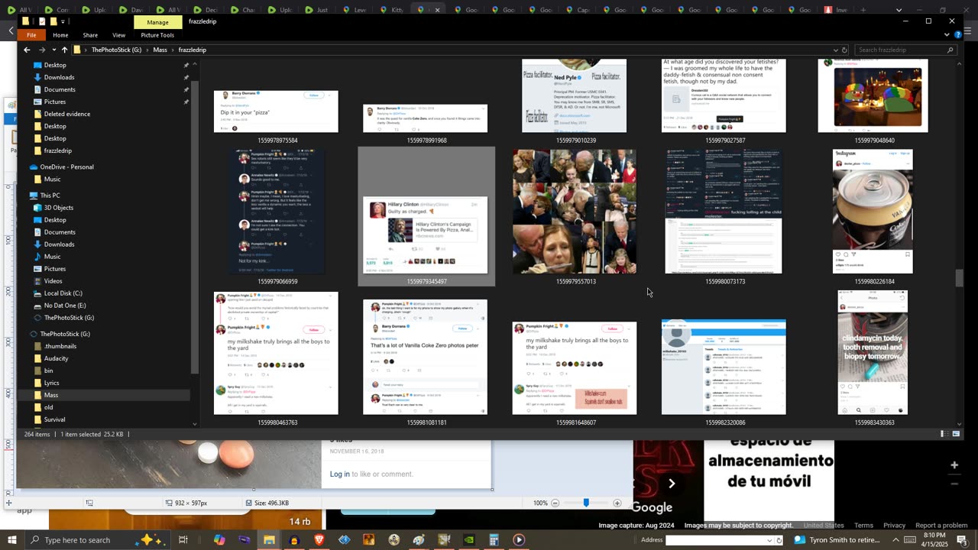Click Mass in breadcrumb path
The height and width of the screenshot is (550, 978).
coord(160,50)
